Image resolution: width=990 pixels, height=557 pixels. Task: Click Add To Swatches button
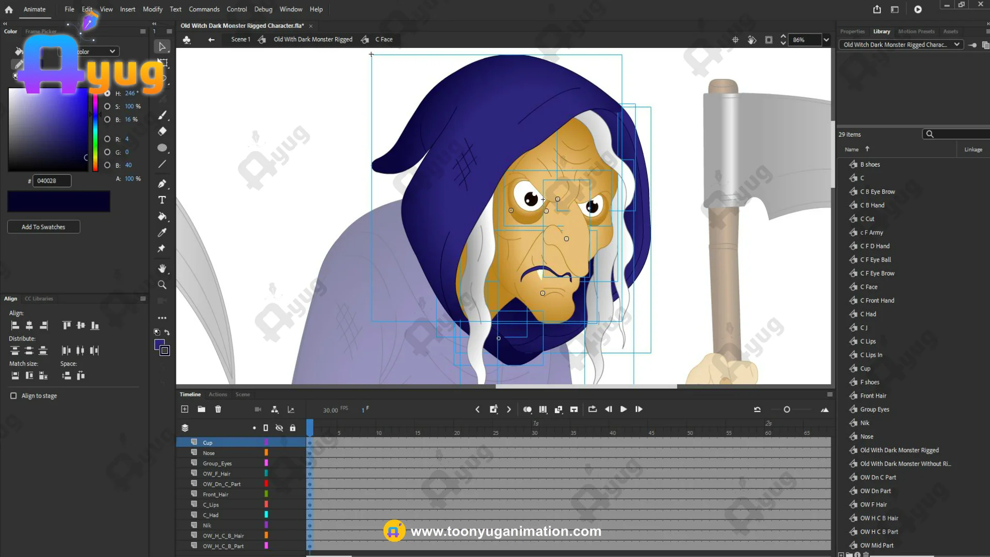[43, 227]
